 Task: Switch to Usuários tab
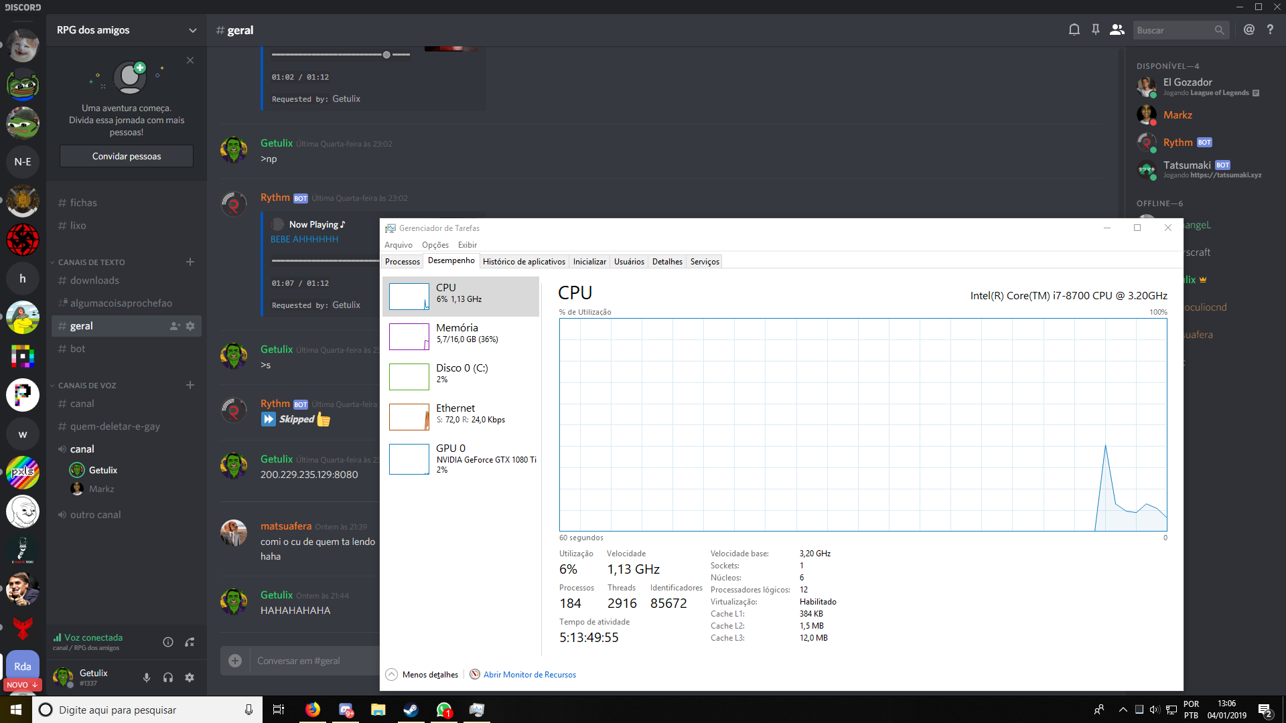click(x=629, y=262)
